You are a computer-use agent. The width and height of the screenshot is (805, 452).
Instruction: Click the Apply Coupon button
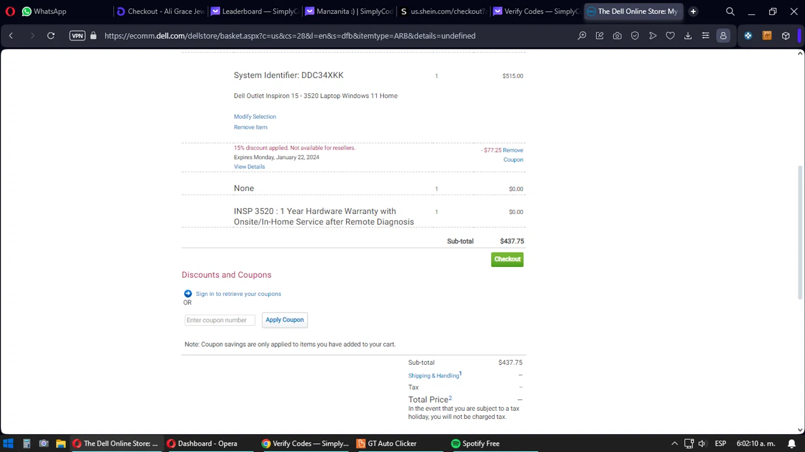[x=284, y=320]
